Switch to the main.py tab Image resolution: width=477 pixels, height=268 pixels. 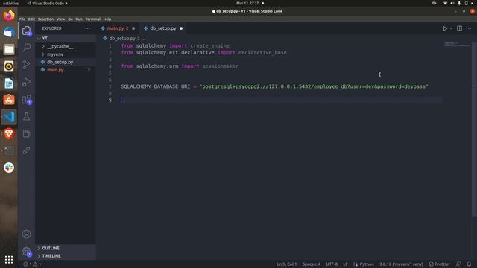click(x=118, y=28)
